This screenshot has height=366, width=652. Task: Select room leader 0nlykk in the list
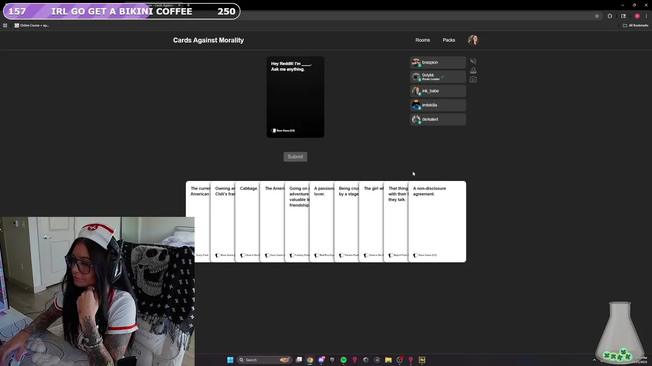point(438,77)
